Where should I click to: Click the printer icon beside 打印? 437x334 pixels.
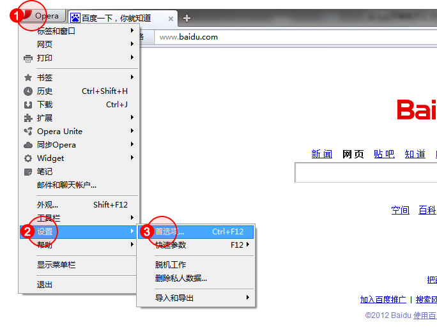(28, 58)
